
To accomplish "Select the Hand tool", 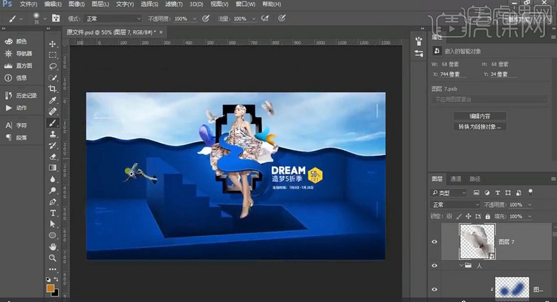I will coord(53,246).
